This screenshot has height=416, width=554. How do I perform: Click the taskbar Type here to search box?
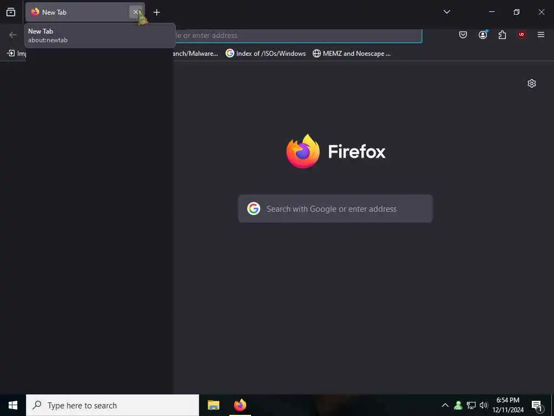click(113, 405)
